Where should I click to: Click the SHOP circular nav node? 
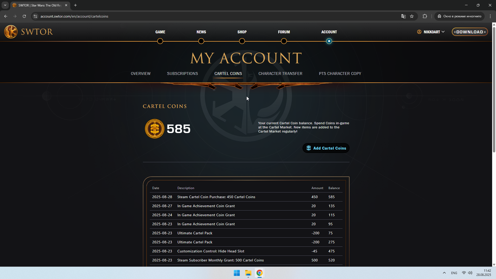(x=242, y=41)
